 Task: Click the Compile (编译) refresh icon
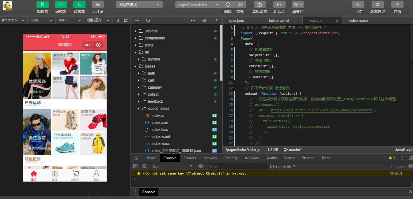point(228,5)
